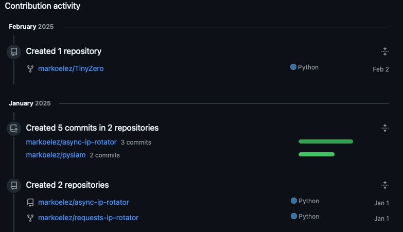Click the blue Python language dot for TinyZero
The image size is (403, 232).
pos(293,67)
